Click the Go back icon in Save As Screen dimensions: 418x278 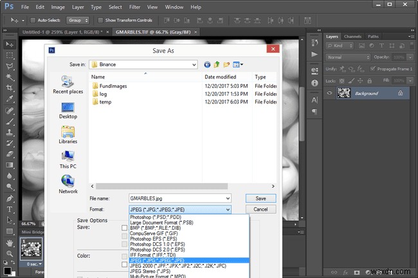pos(207,64)
